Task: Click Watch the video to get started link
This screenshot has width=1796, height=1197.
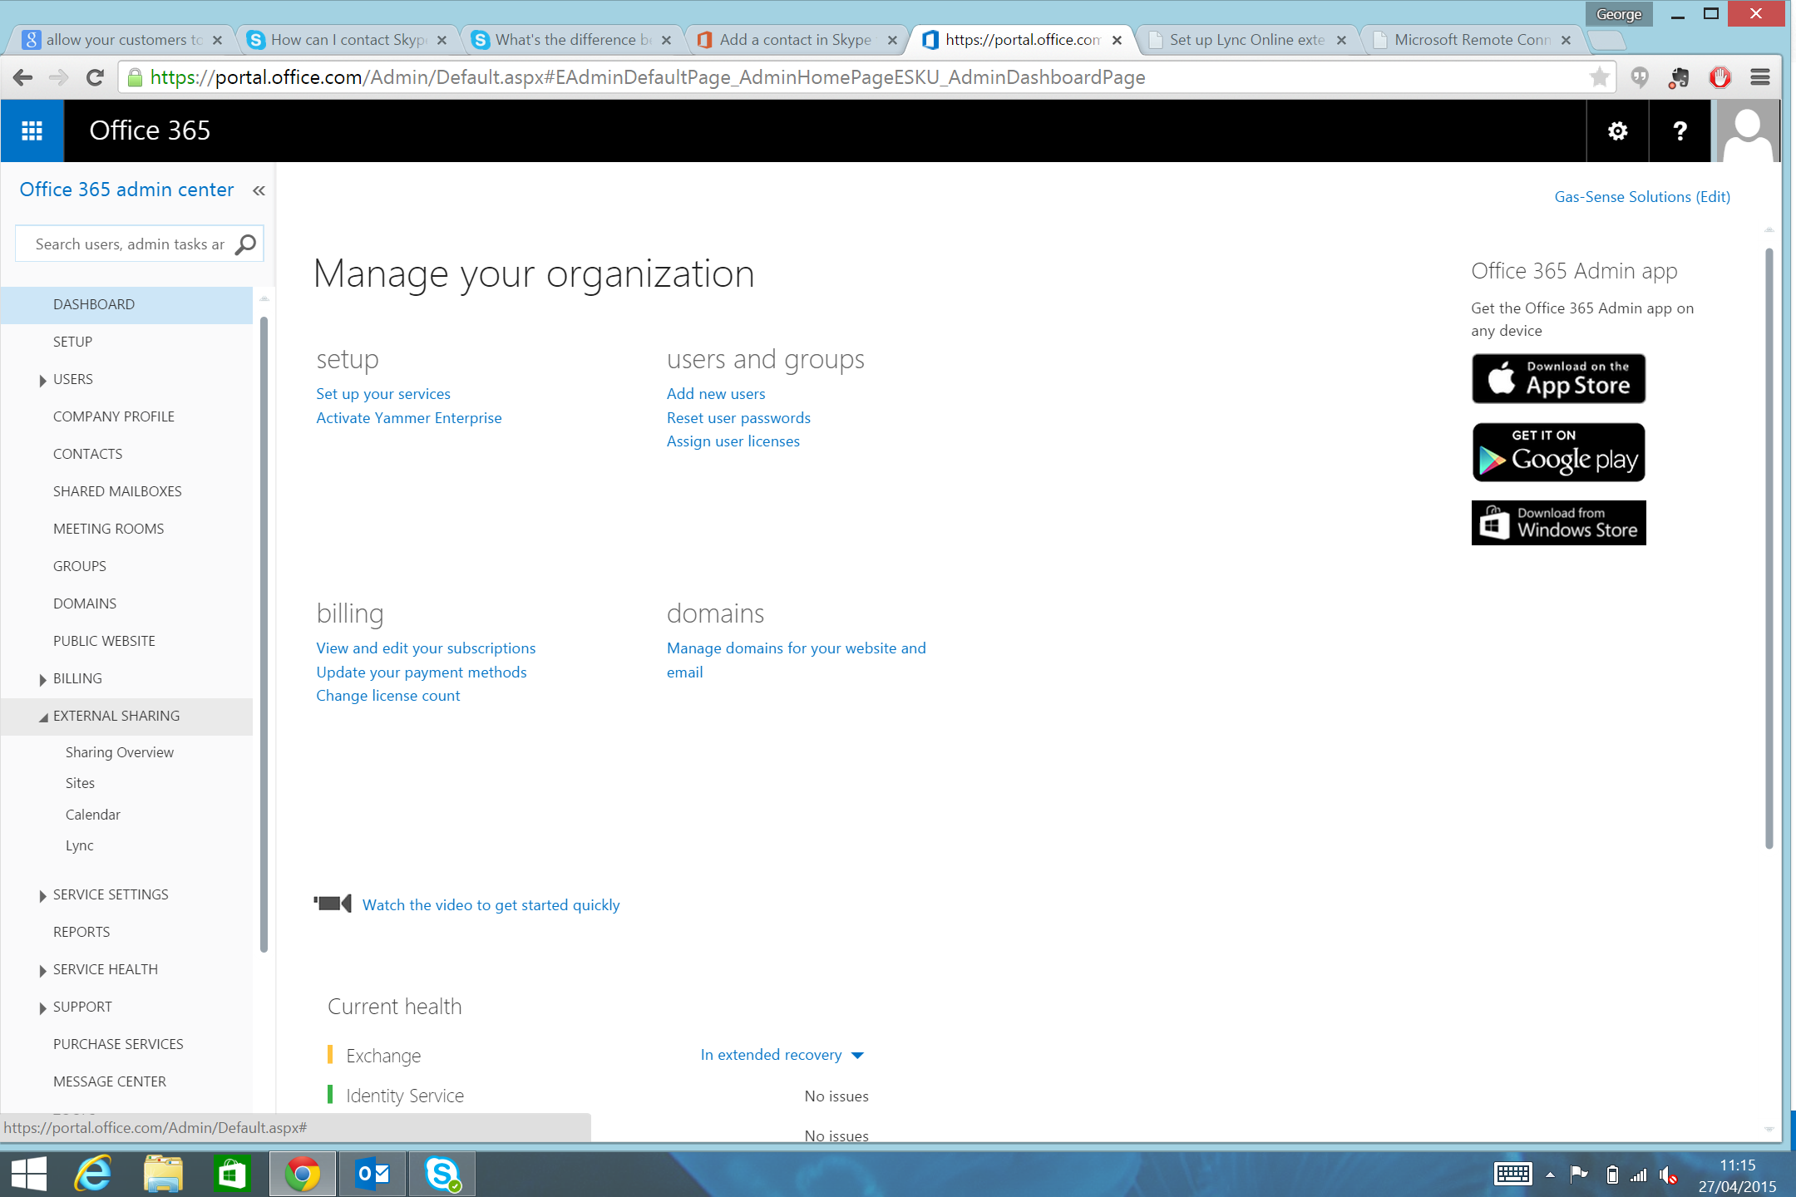Action: coord(491,905)
